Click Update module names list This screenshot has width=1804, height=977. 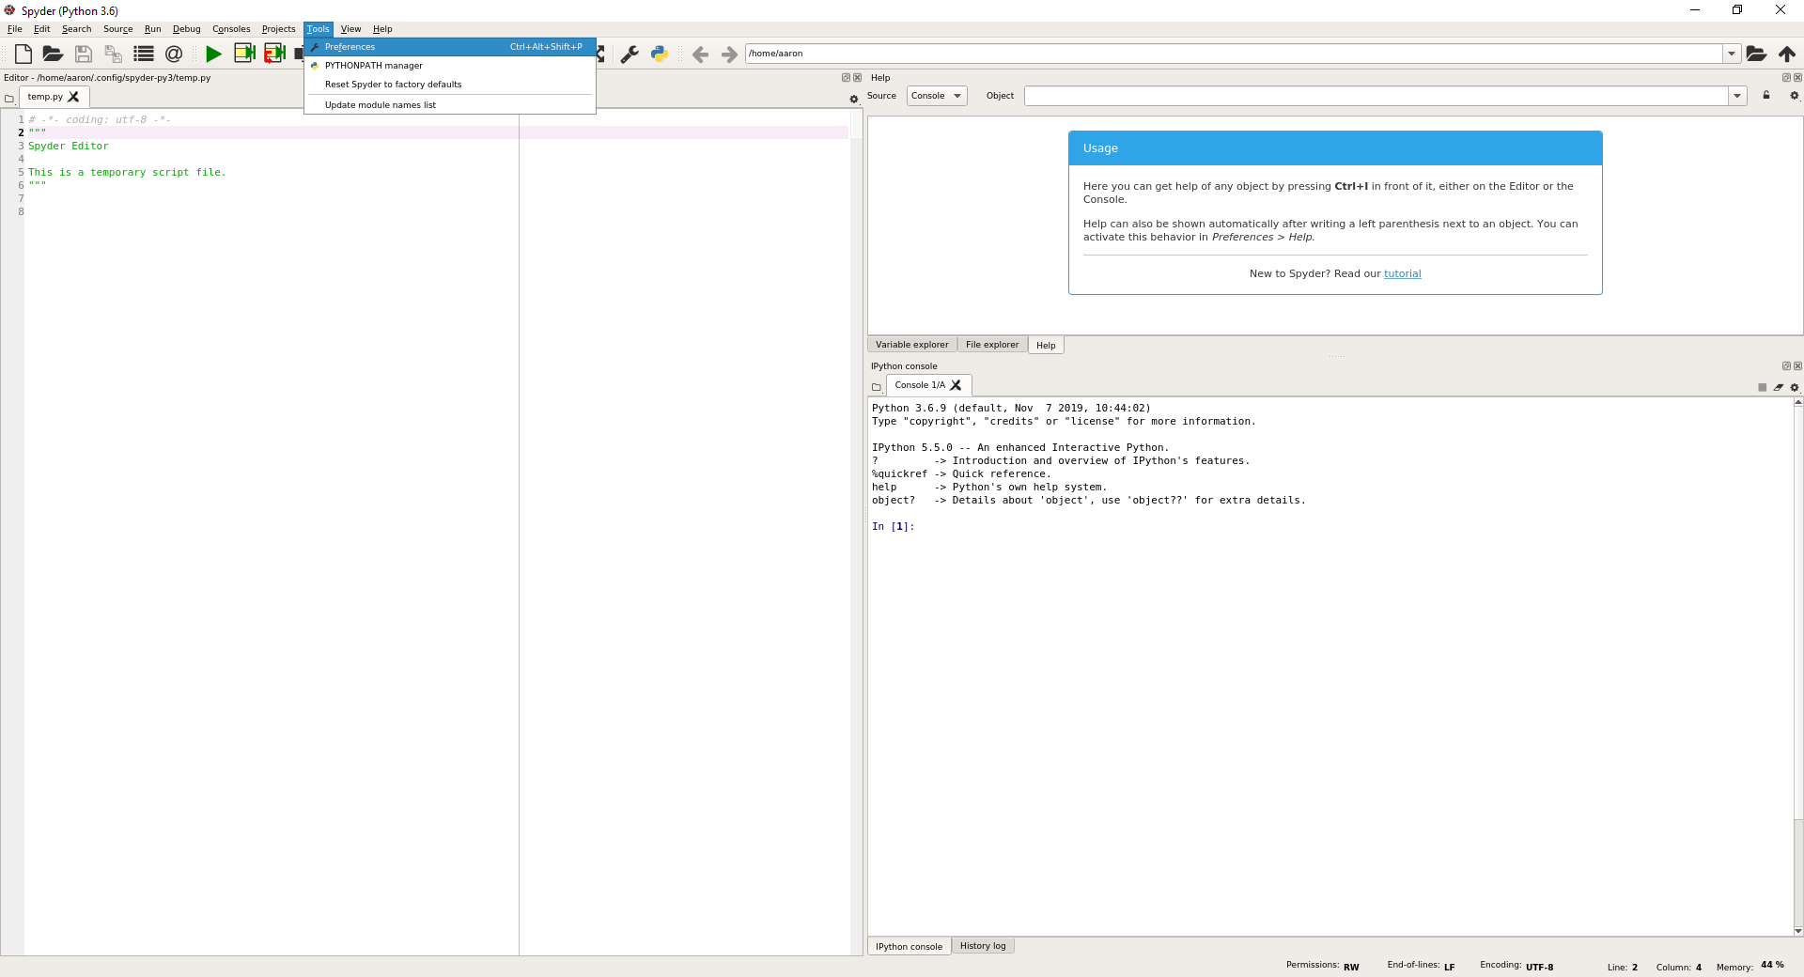tap(450, 105)
